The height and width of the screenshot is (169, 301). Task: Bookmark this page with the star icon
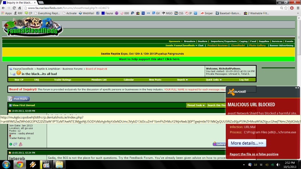286,8
